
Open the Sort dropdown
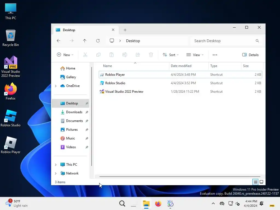(171, 55)
